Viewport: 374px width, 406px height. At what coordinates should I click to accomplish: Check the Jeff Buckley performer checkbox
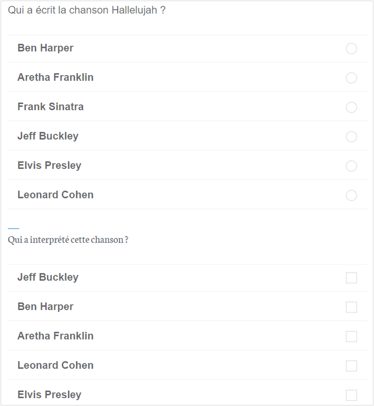point(351,278)
